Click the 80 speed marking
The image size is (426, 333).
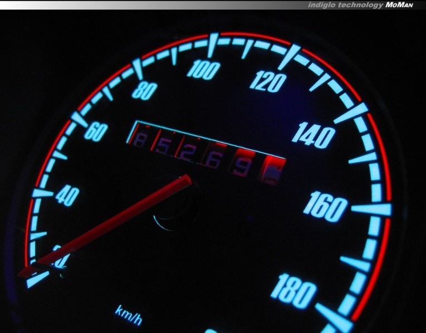coord(145,91)
